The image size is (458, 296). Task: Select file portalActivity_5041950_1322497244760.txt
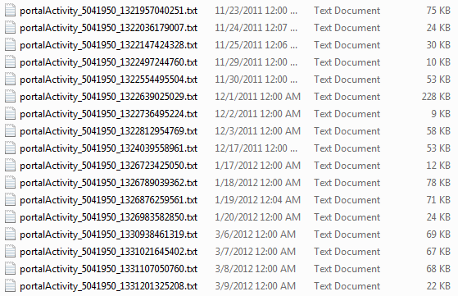(x=108, y=62)
